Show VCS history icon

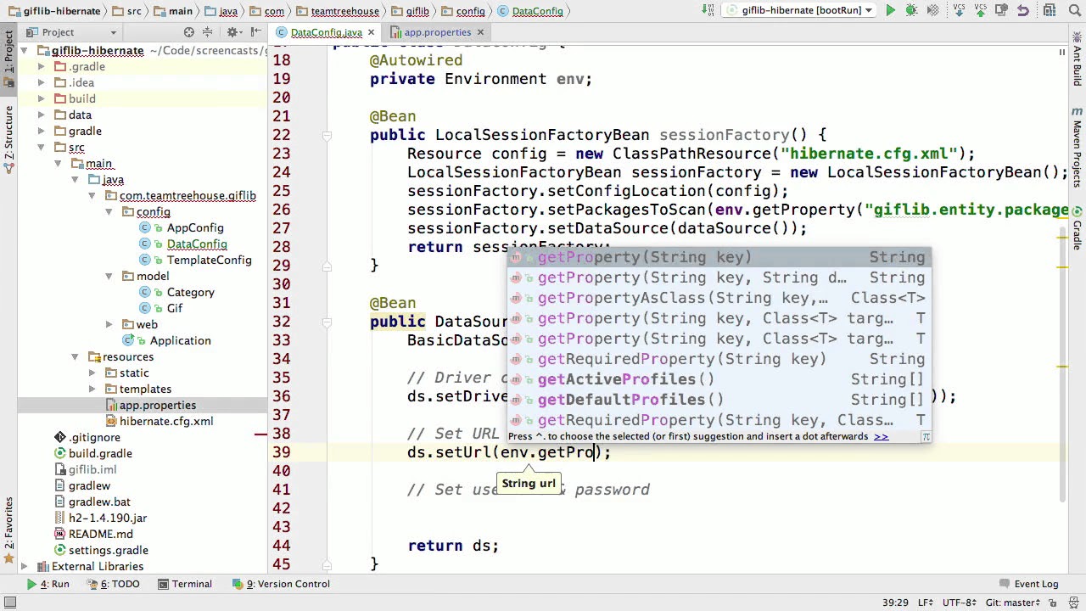[1002, 11]
